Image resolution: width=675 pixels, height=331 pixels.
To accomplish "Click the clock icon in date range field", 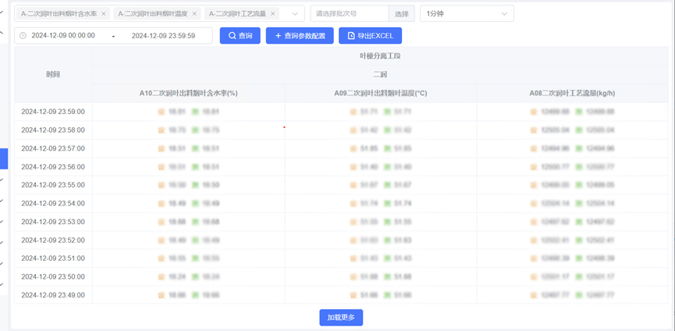I will 23,36.
